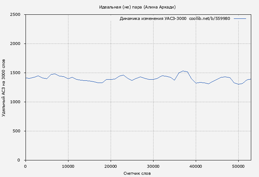
Task: Click the 40000 tick label on x-axis
Action: point(196,167)
